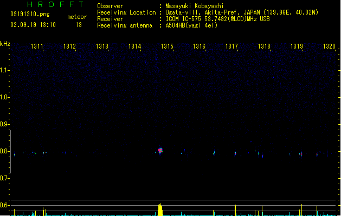Screen dimensions: 341x216
Task: Click the meteor count label
Action: (x=77, y=17)
